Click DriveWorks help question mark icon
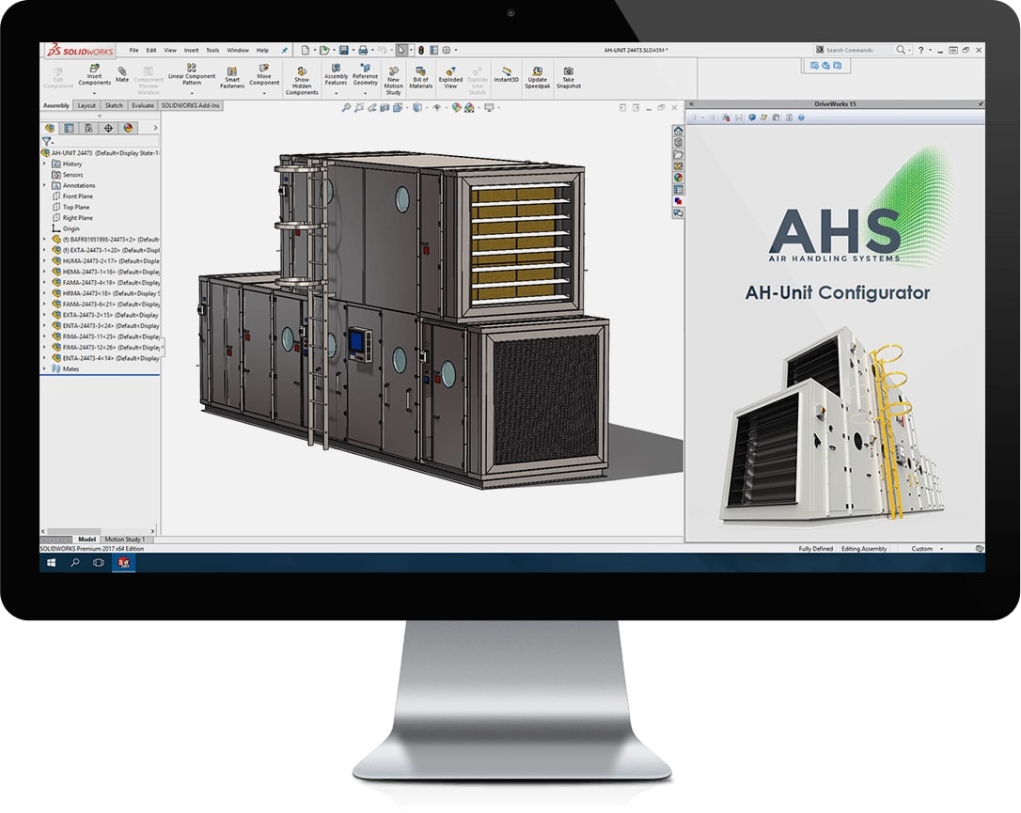Screen dimensions: 1021x813 click(801, 117)
